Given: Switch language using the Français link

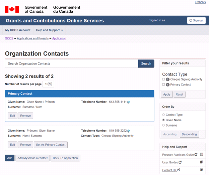Looking at the screenshot, I should (x=200, y=2).
